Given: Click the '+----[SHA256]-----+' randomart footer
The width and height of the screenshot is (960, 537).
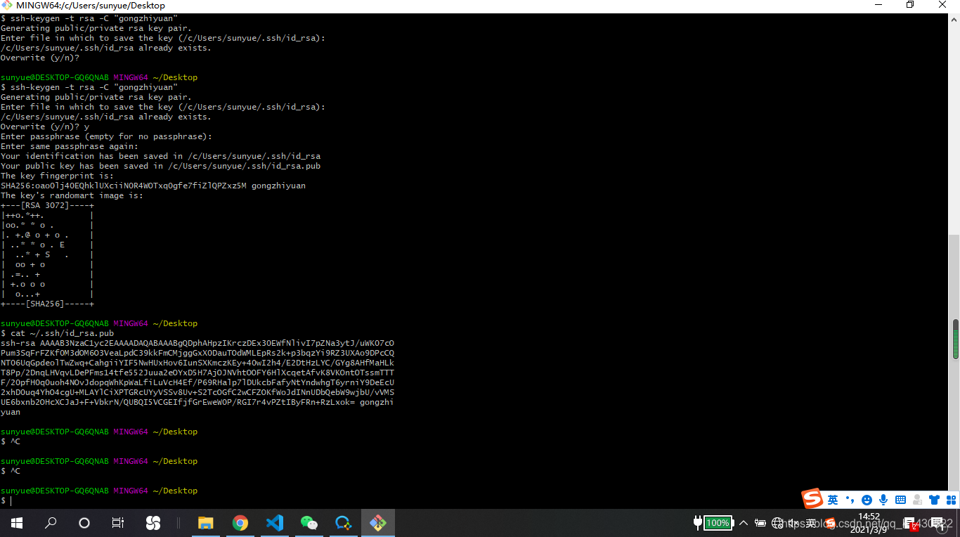Looking at the screenshot, I should click(47, 304).
